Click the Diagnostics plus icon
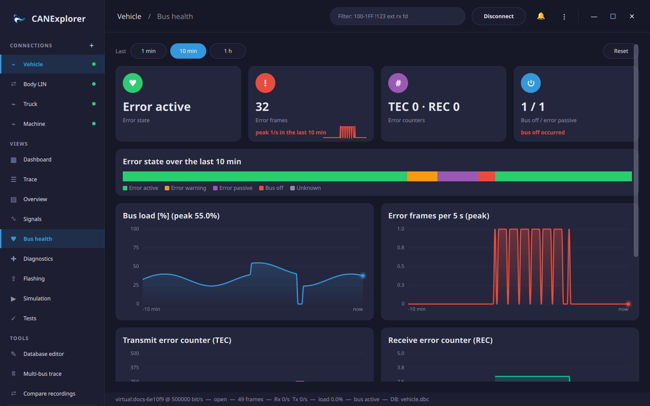The image size is (650, 406). click(x=14, y=259)
